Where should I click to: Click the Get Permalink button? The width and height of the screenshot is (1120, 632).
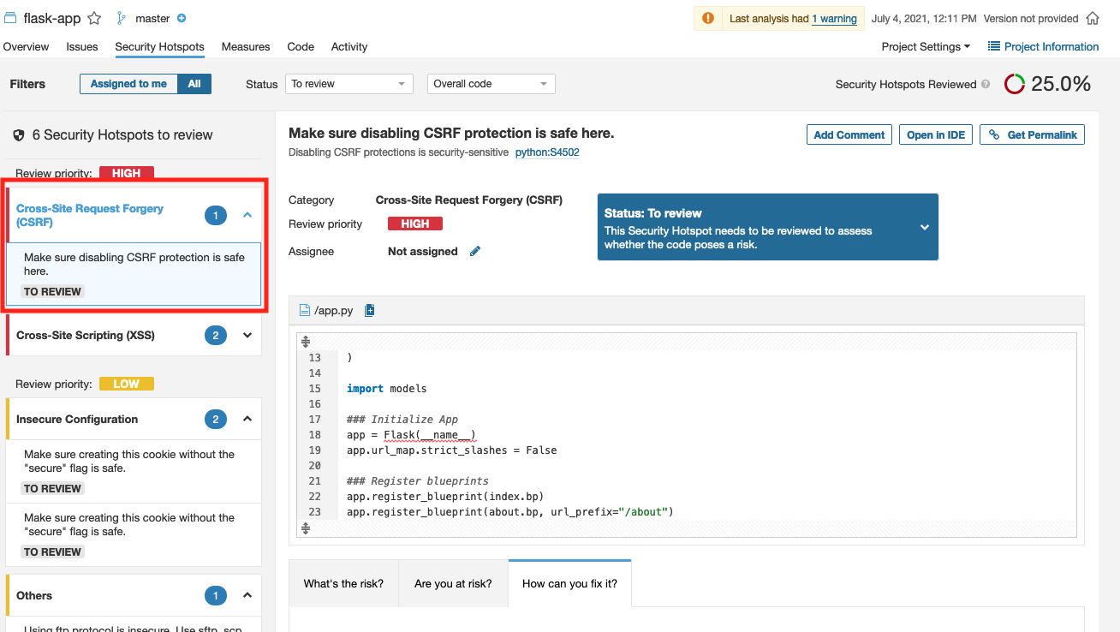pyautogui.click(x=1032, y=134)
